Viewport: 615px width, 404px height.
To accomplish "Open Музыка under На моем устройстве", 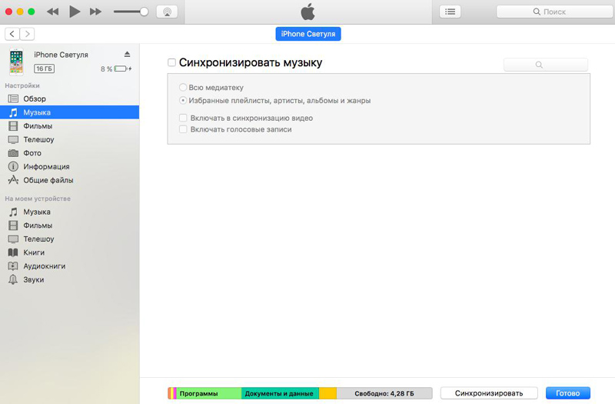I will 69,212.
